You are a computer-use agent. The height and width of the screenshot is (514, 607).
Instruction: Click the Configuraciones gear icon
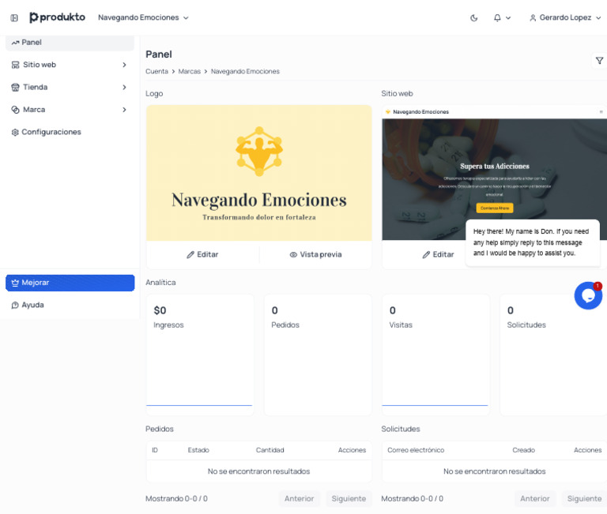(15, 133)
